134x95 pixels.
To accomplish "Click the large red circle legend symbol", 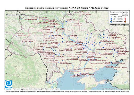I will click(x=125, y=19).
